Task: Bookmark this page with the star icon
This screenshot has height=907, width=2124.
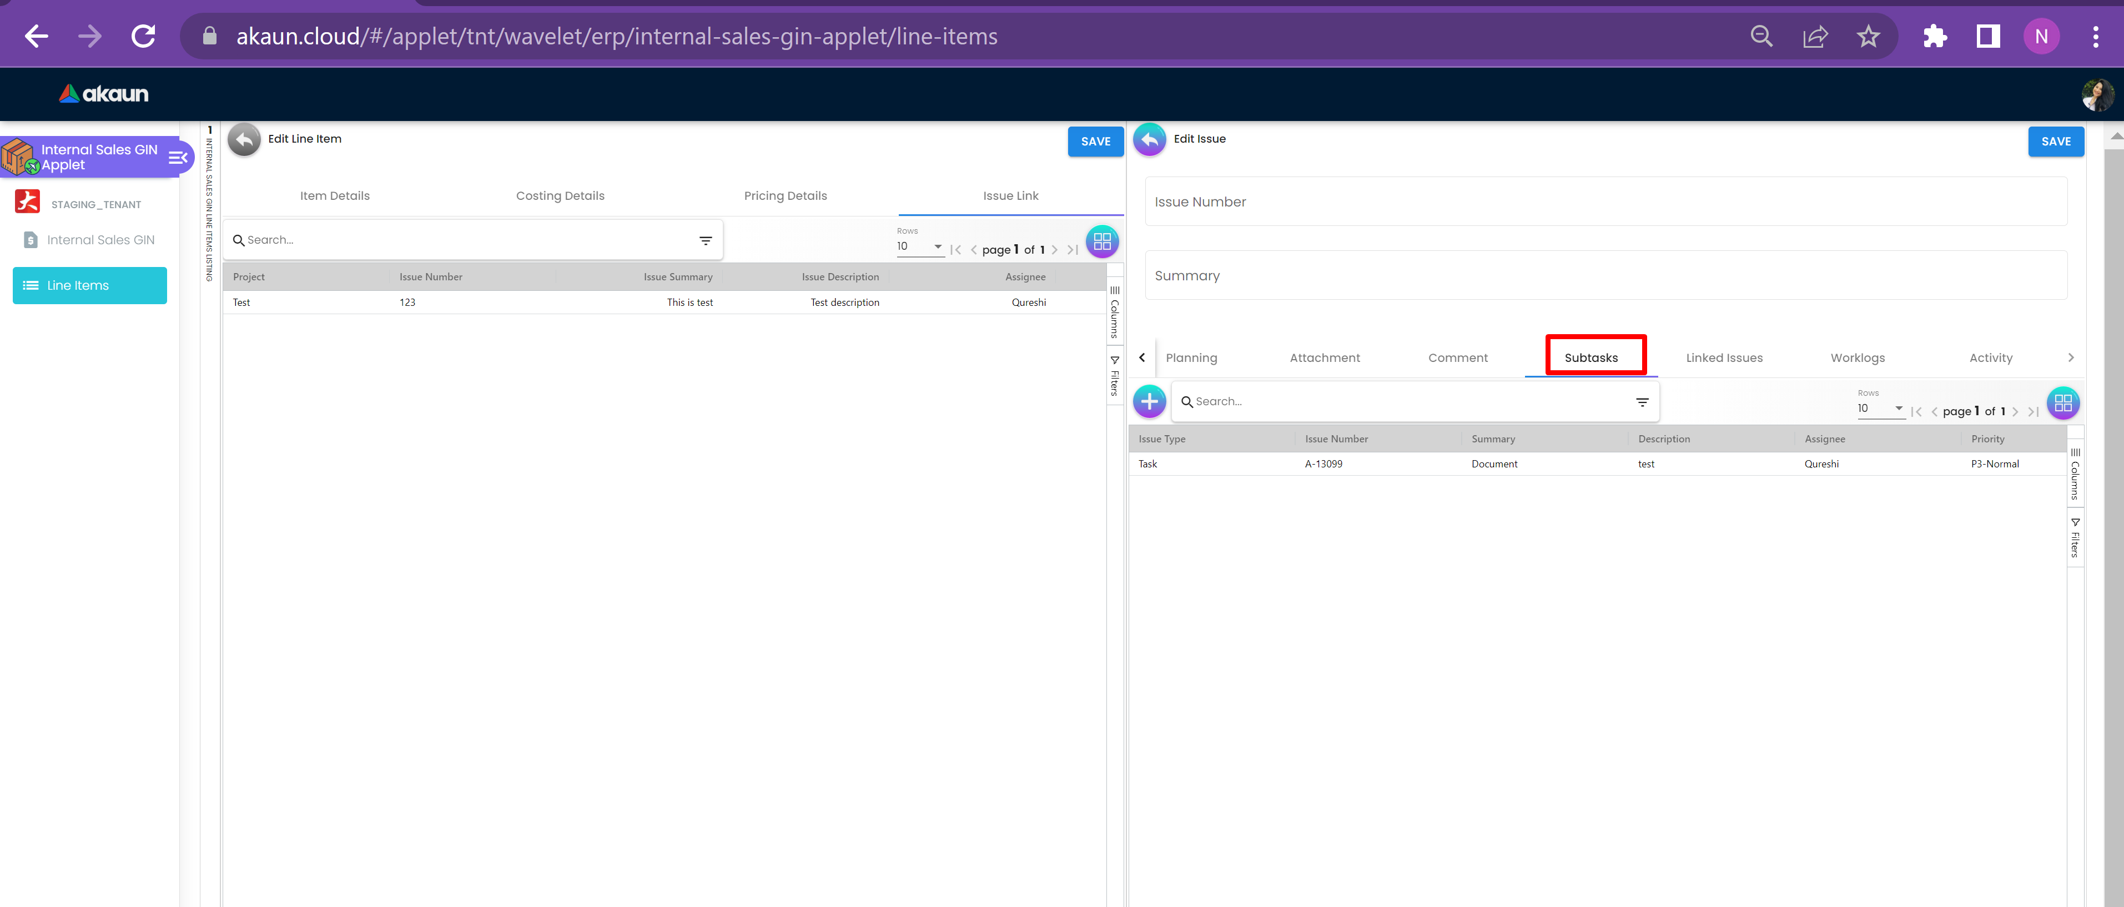Action: (1868, 36)
